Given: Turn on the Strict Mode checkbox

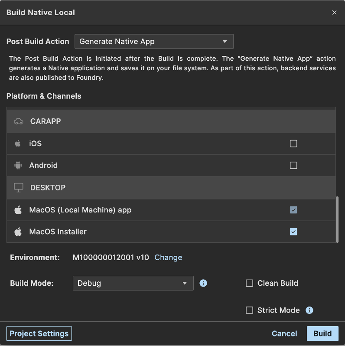Looking at the screenshot, I should point(249,310).
